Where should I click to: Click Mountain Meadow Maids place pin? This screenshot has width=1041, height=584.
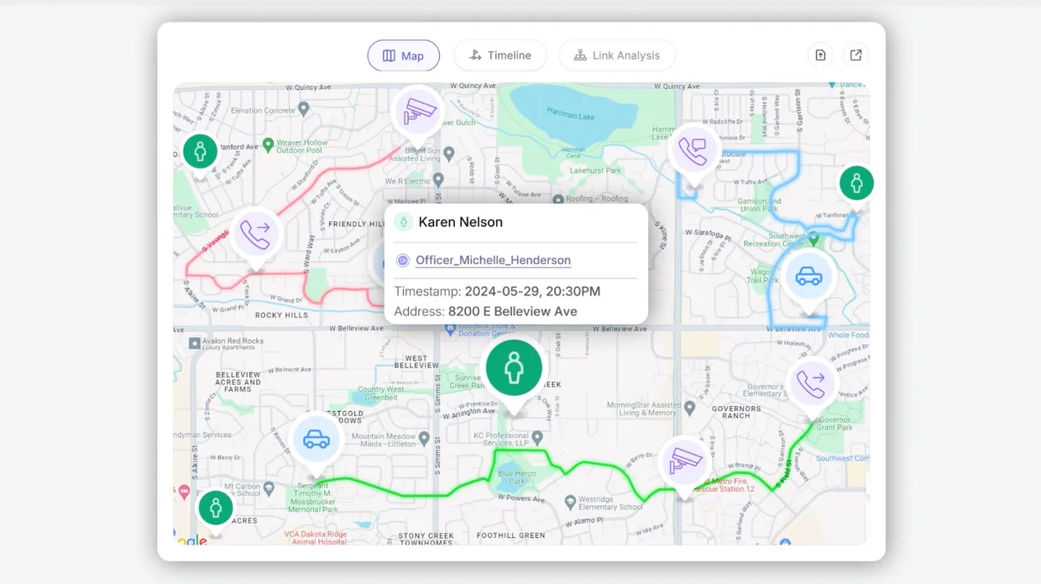[424, 438]
